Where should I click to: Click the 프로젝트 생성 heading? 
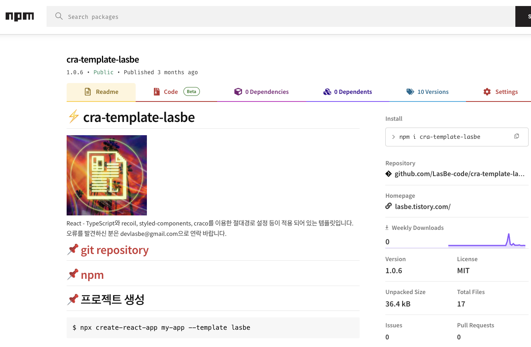click(x=112, y=299)
